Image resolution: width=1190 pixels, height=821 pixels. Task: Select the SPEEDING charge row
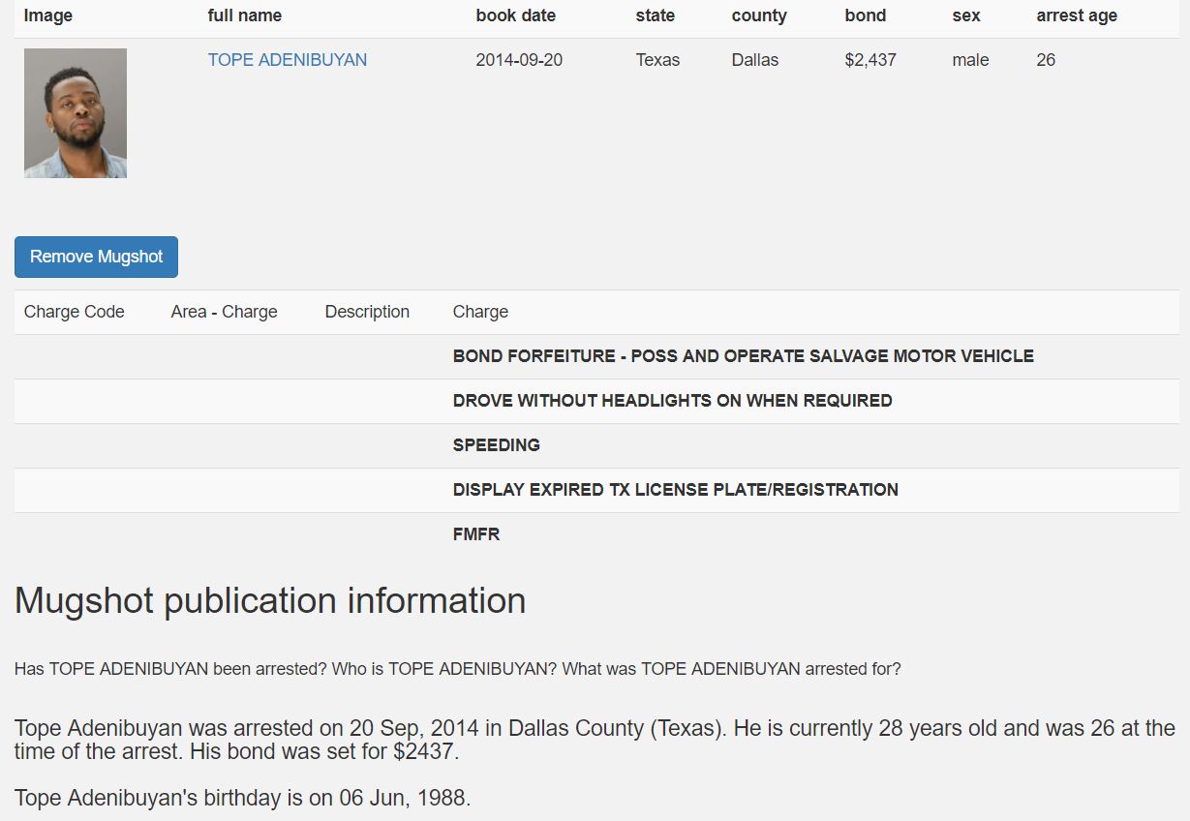point(497,445)
